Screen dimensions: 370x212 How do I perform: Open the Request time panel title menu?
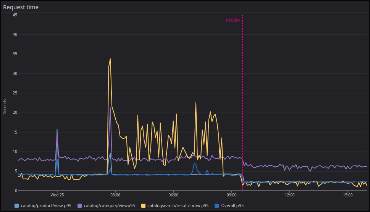click(x=21, y=7)
